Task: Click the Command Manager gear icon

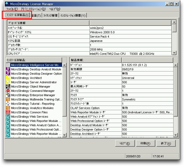Action: pos(8,91)
